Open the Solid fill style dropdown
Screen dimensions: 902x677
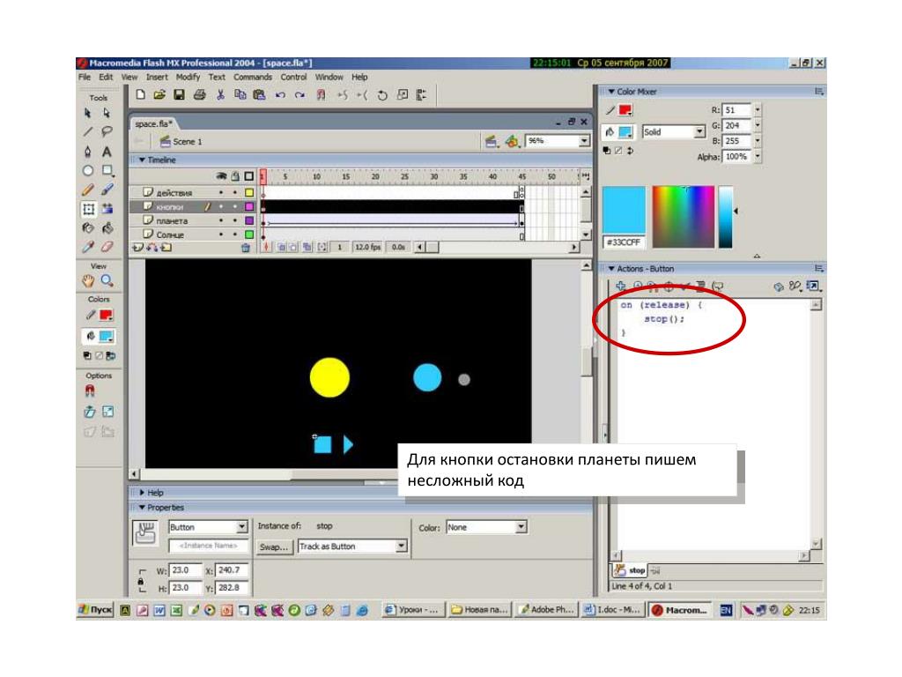point(699,132)
